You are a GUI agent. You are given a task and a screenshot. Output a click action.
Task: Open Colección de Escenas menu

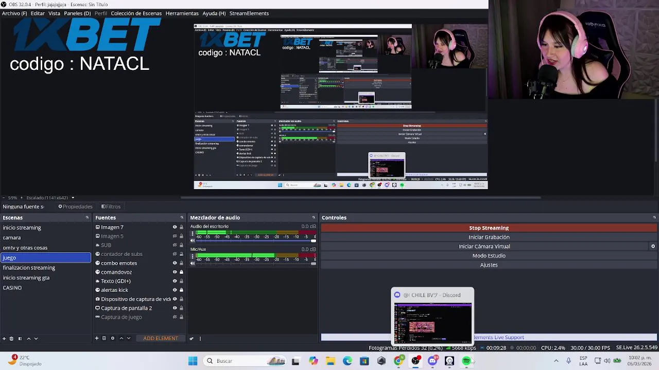[136, 13]
